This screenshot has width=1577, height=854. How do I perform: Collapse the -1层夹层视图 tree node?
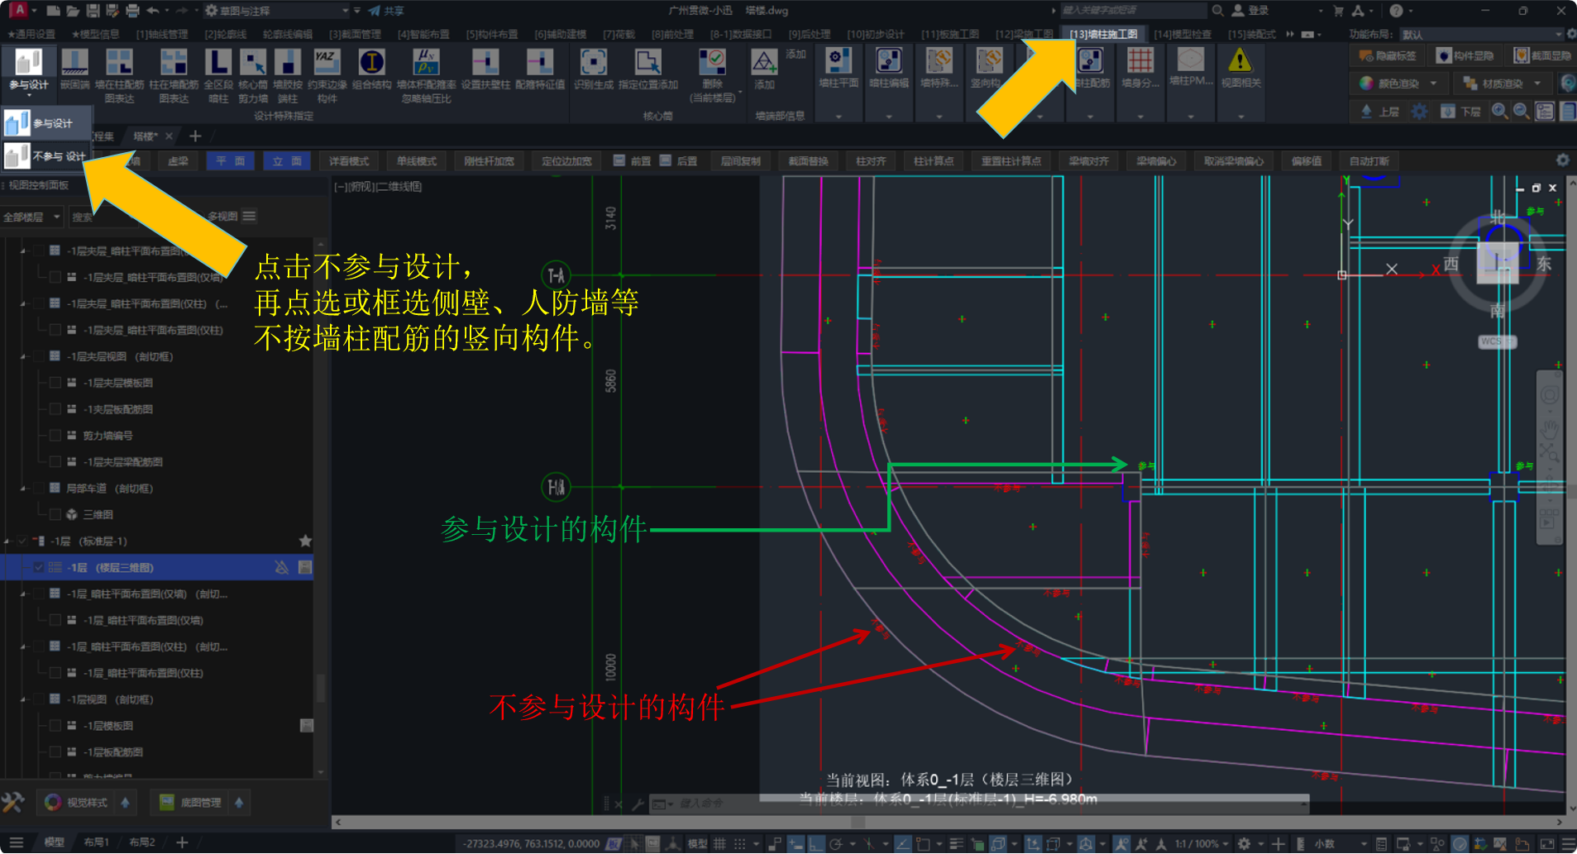pyautogui.click(x=23, y=357)
